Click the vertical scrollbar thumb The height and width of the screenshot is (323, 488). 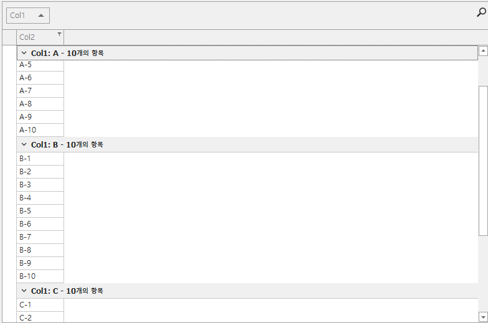[x=483, y=160]
